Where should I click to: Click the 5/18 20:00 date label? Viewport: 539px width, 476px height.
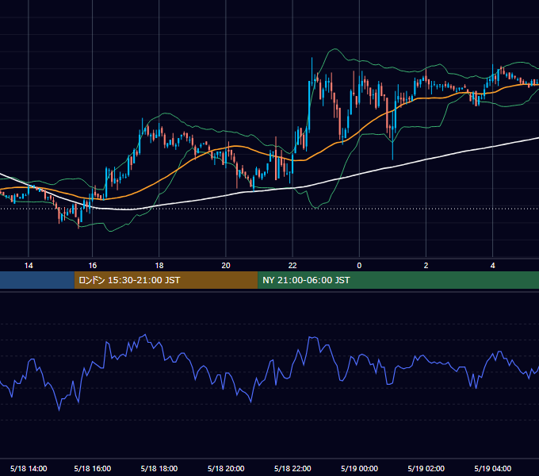pos(226,468)
